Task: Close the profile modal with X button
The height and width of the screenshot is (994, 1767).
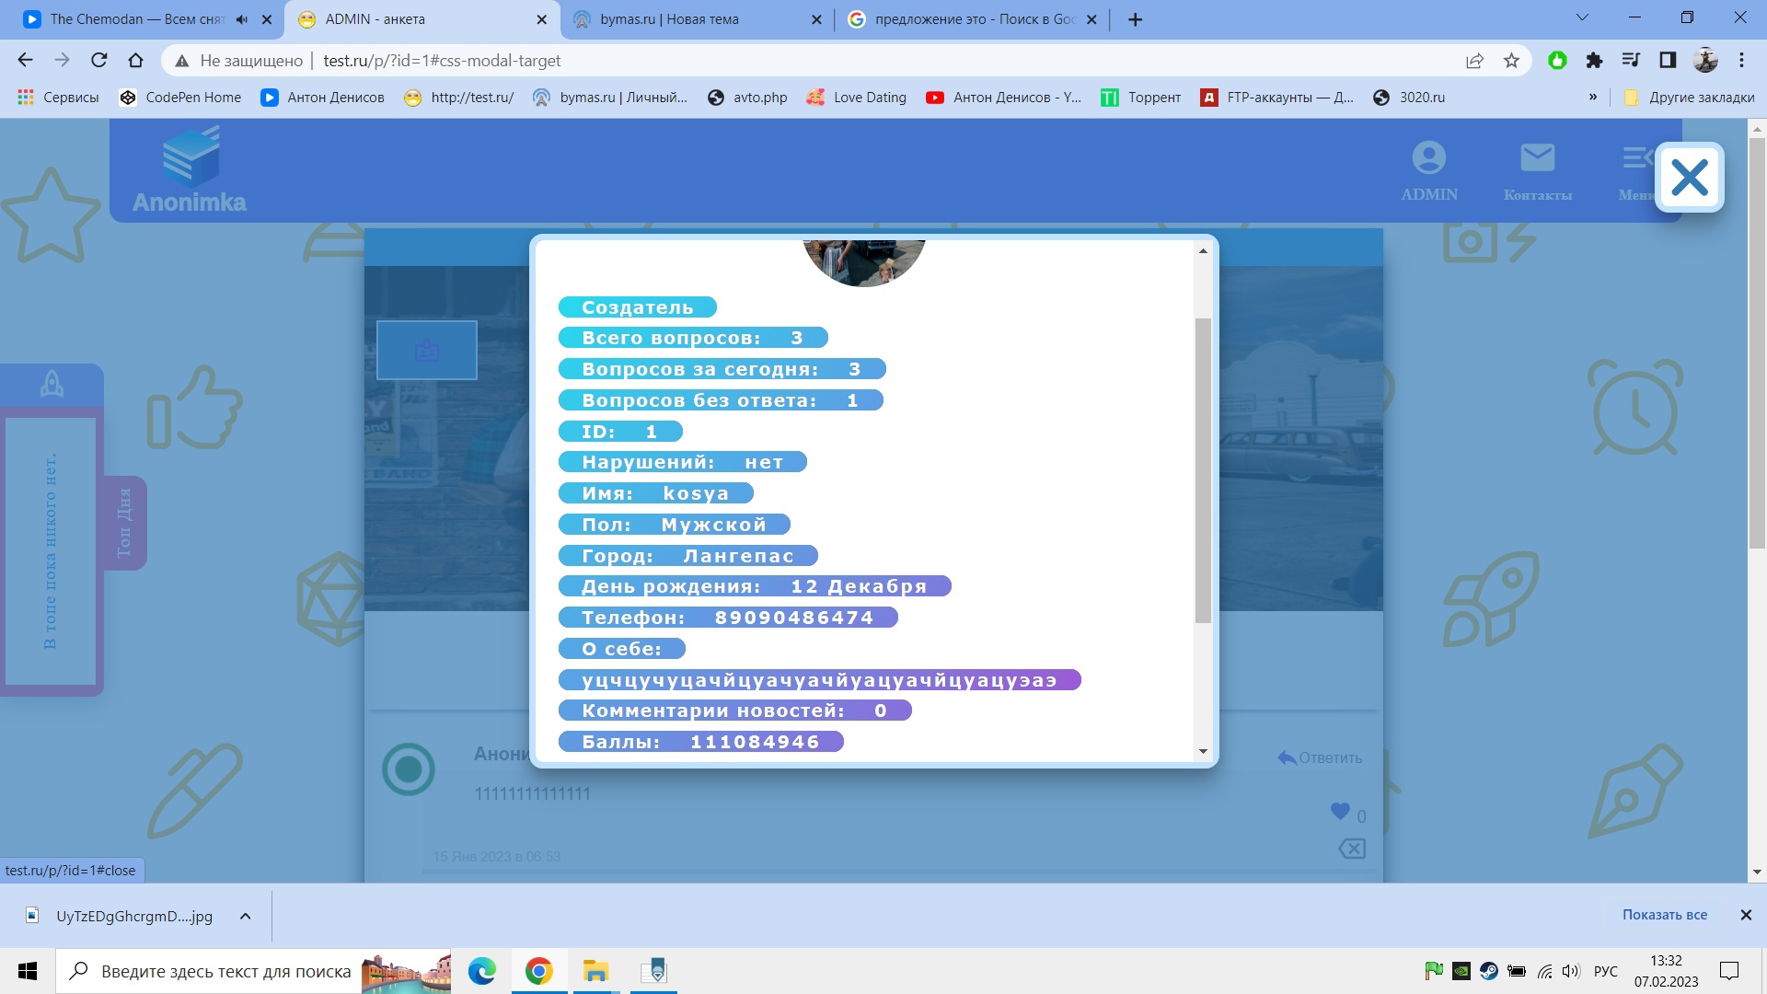Action: pos(1689,178)
